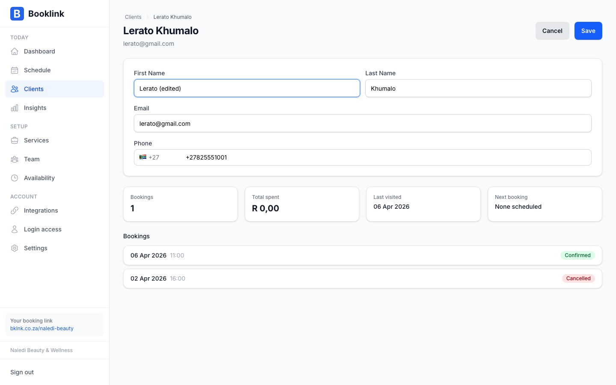Open the bklnk.co.za/naledi-beauty booking link
616x385 pixels.
point(42,329)
